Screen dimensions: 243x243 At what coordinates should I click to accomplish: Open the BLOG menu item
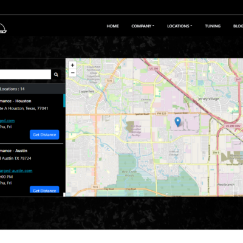pyautogui.click(x=238, y=26)
